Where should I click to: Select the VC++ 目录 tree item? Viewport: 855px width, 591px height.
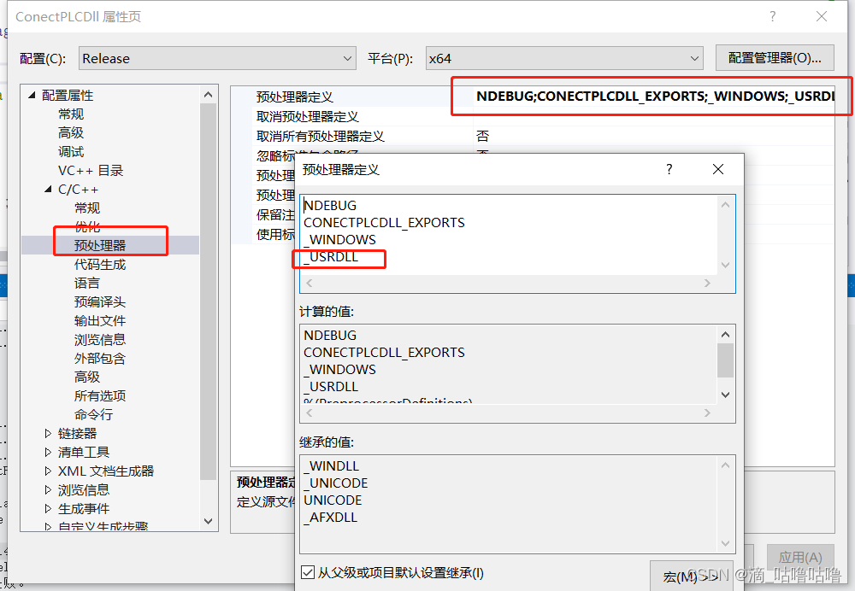pos(91,171)
